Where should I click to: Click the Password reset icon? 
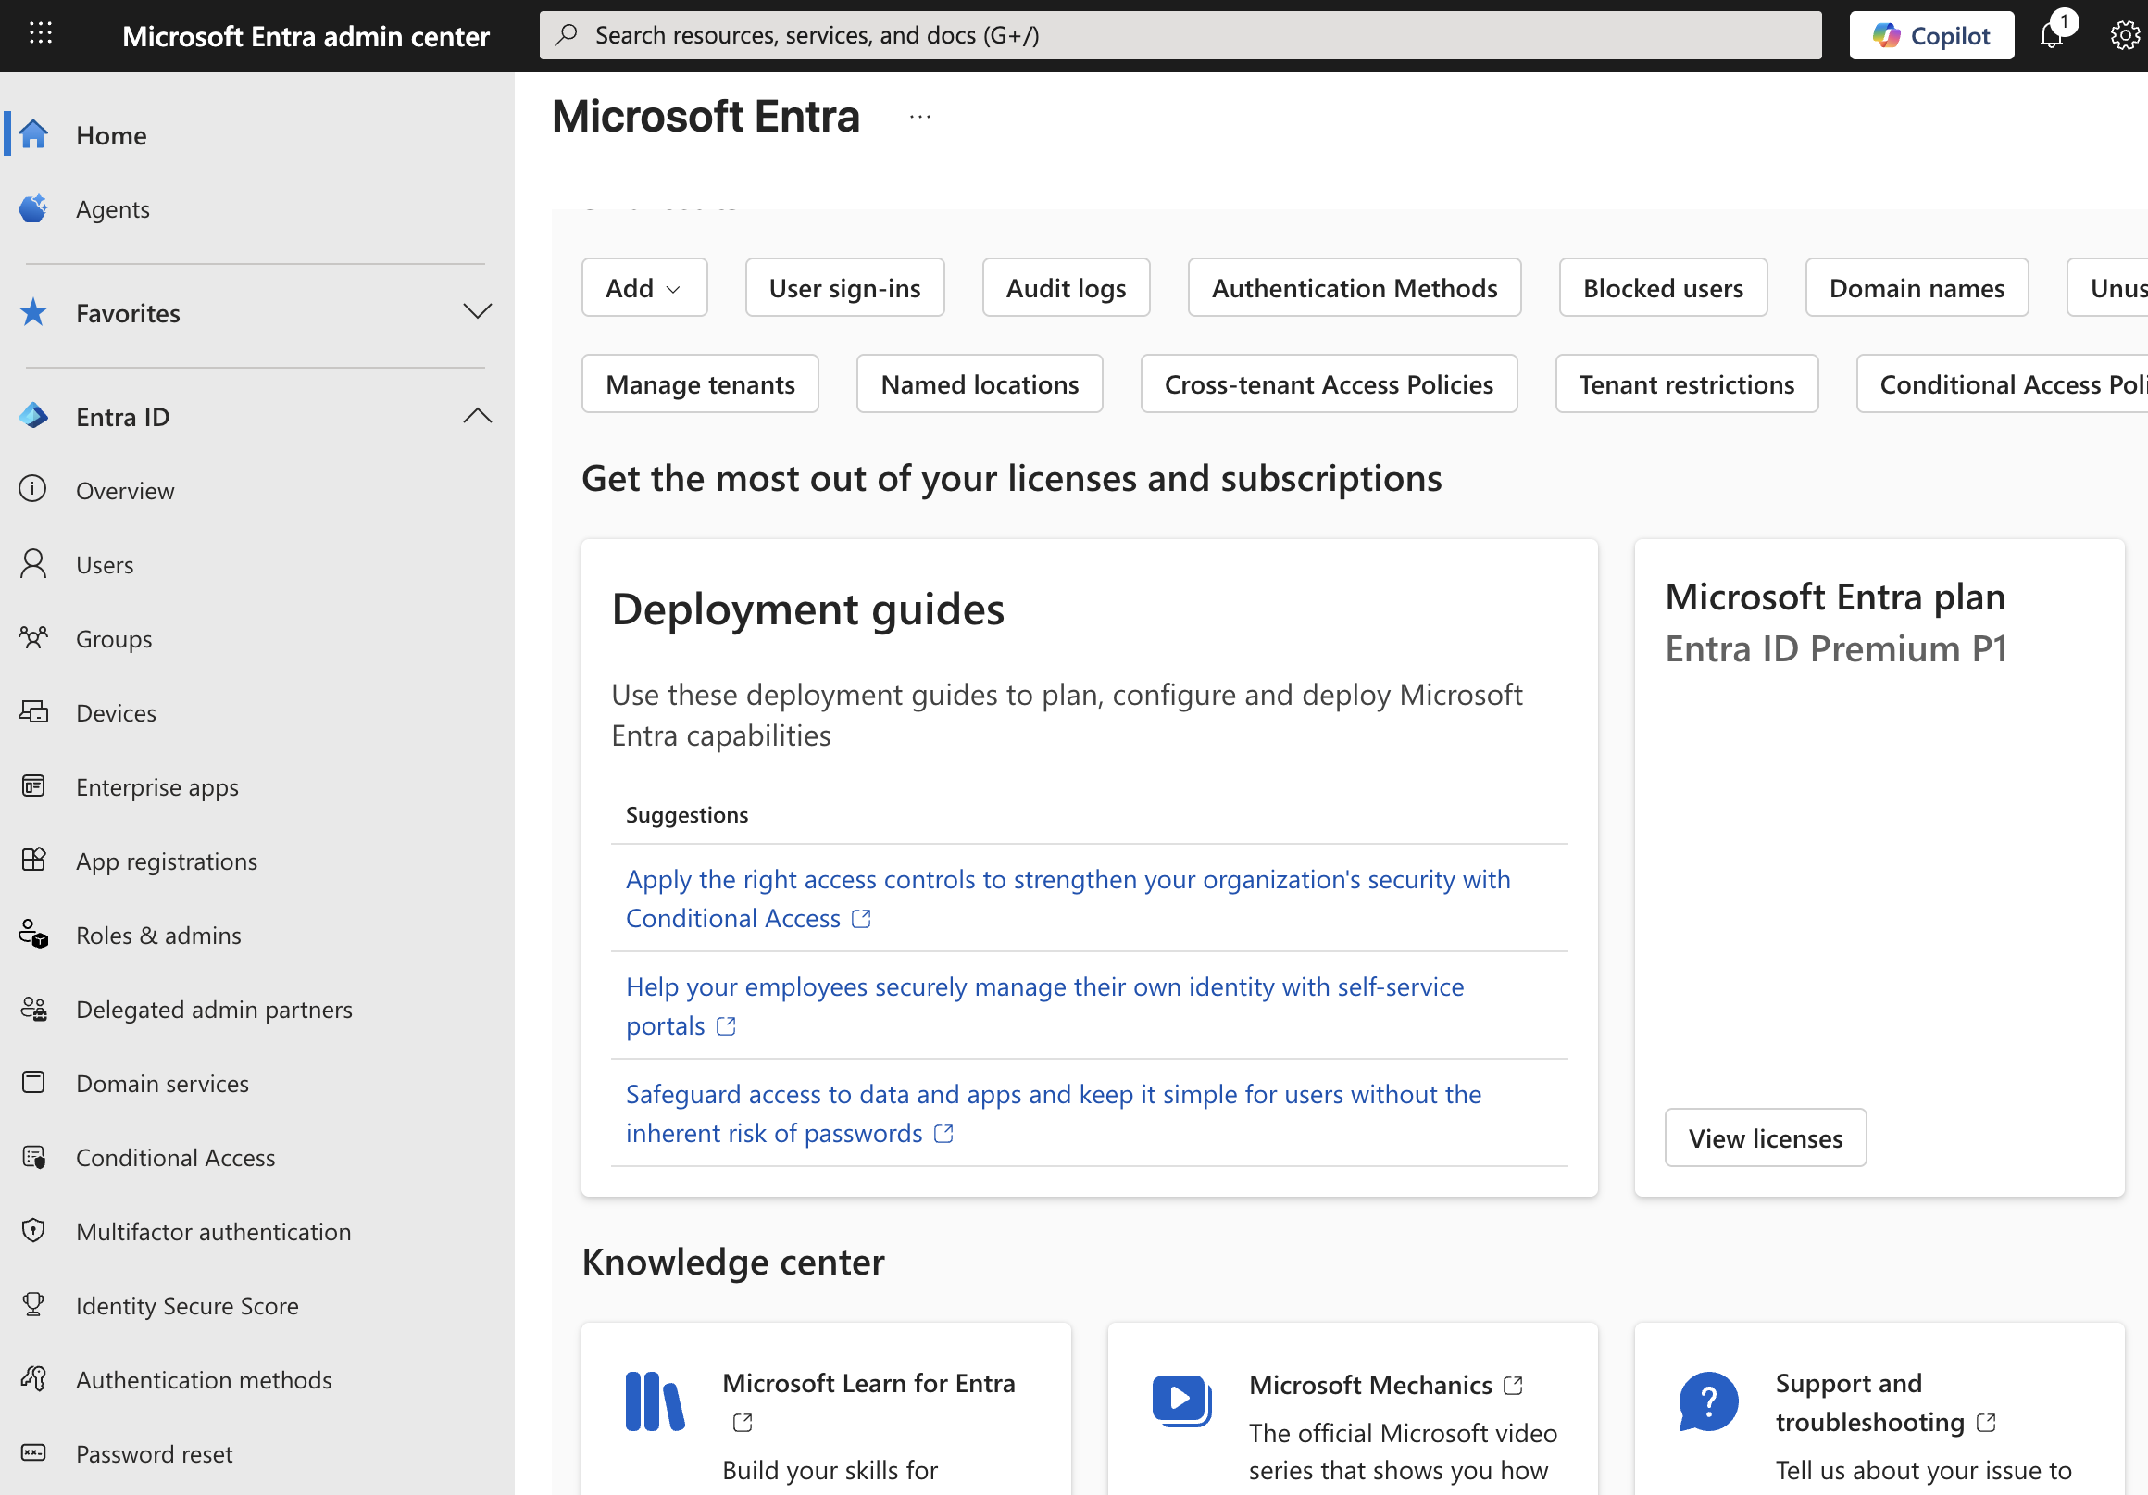pos(33,1453)
